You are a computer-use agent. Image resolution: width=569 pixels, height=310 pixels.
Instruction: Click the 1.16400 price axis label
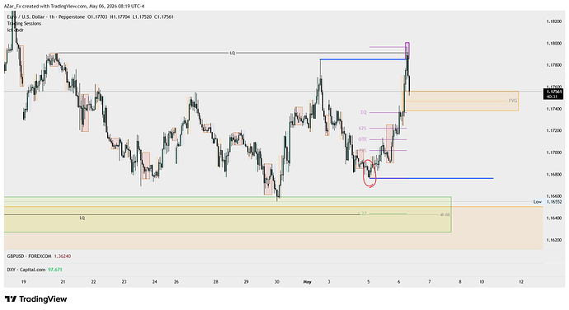coord(553,218)
